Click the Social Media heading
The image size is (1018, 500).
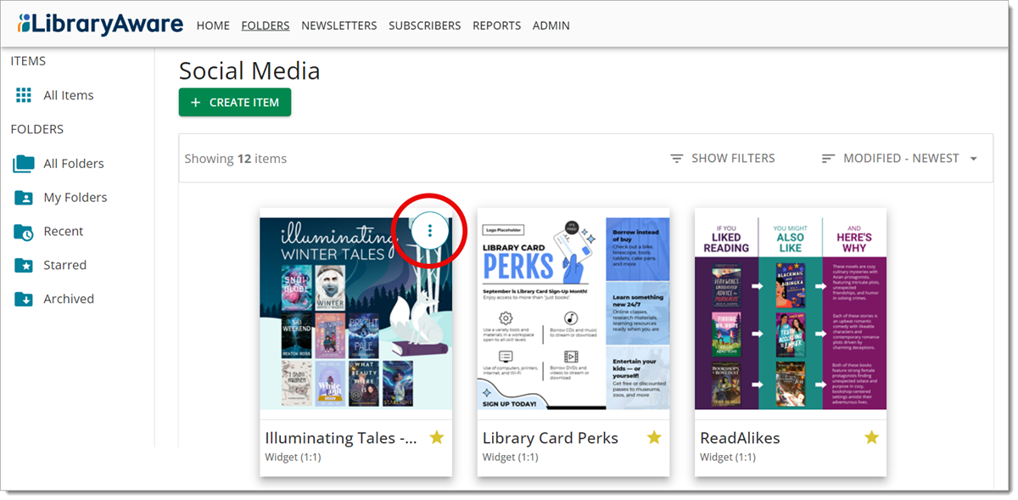249,70
